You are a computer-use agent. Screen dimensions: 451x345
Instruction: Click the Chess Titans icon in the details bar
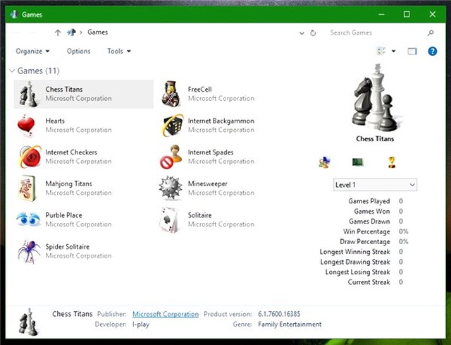point(28,322)
